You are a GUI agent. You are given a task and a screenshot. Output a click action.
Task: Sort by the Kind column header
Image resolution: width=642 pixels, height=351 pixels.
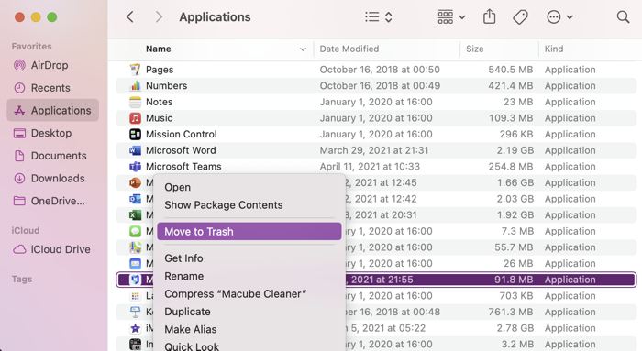(554, 49)
